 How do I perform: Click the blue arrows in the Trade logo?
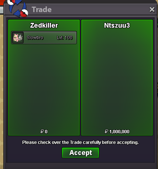point(17,8)
